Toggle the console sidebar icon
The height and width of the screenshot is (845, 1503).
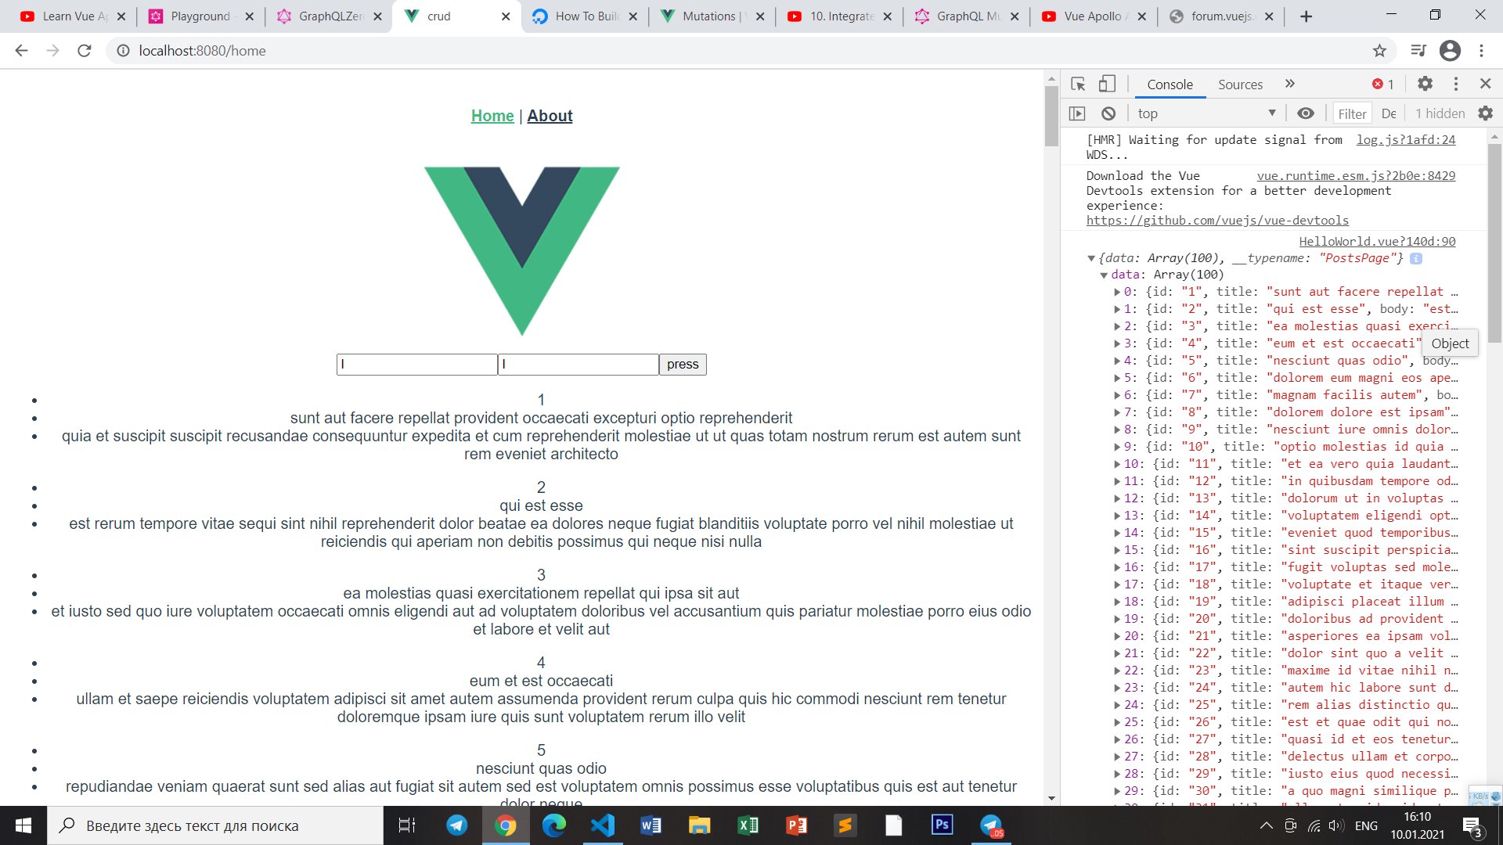pos(1078,113)
